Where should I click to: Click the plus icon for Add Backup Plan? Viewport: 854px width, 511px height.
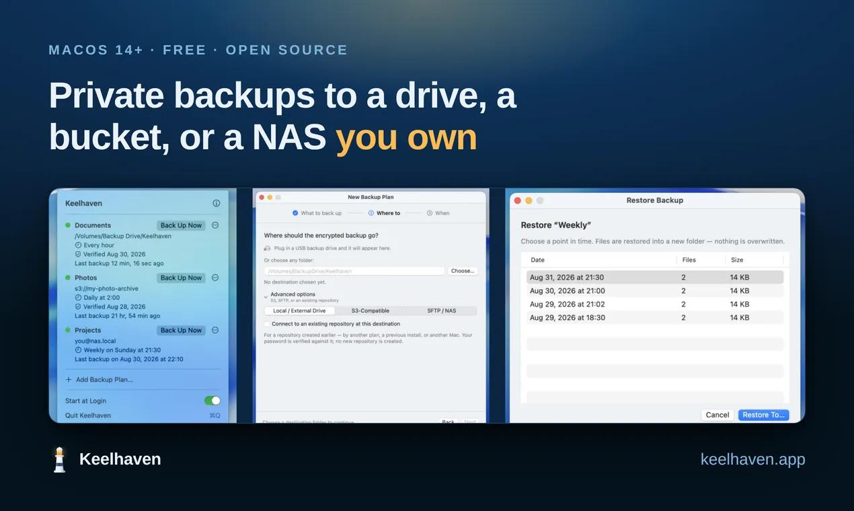coord(69,379)
